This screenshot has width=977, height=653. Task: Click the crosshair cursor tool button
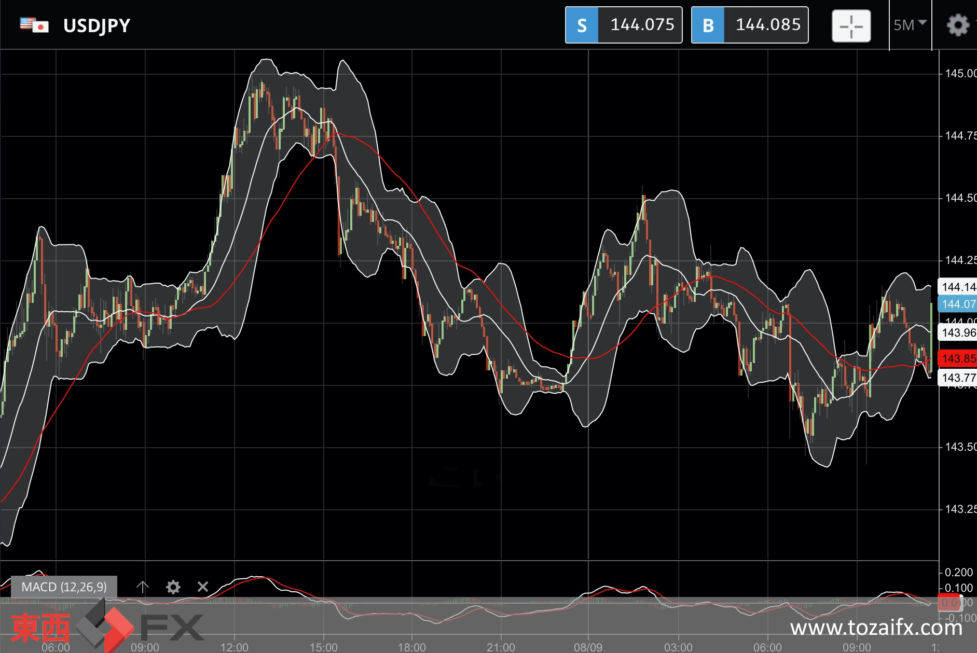coord(851,25)
